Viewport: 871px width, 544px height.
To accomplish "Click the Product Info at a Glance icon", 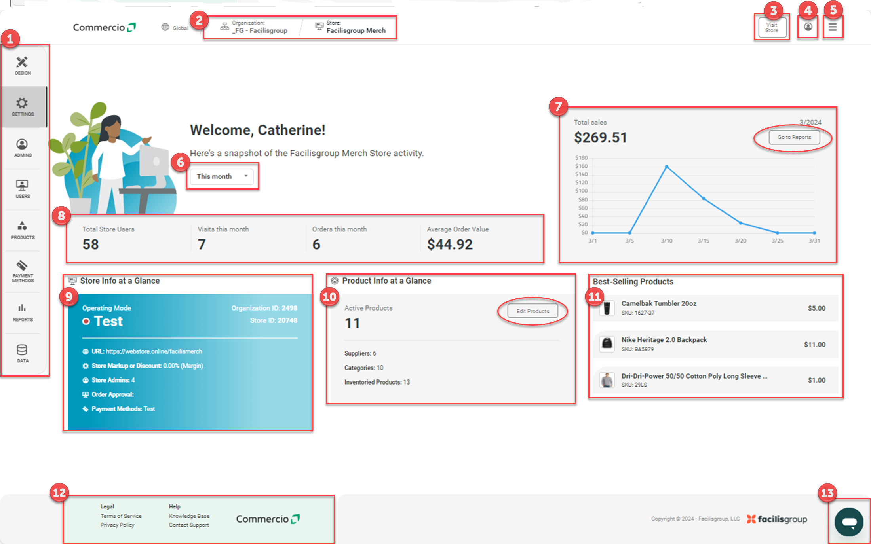I will tap(335, 281).
